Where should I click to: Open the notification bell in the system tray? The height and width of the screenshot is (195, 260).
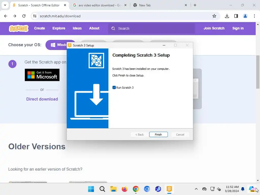tap(243, 189)
